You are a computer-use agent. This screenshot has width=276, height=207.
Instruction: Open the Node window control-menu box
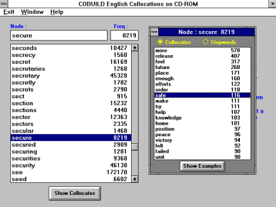(154, 32)
